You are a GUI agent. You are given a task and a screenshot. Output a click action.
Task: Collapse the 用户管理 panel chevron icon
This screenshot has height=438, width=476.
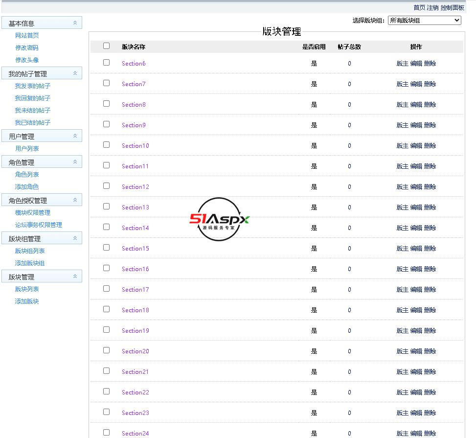click(75, 136)
